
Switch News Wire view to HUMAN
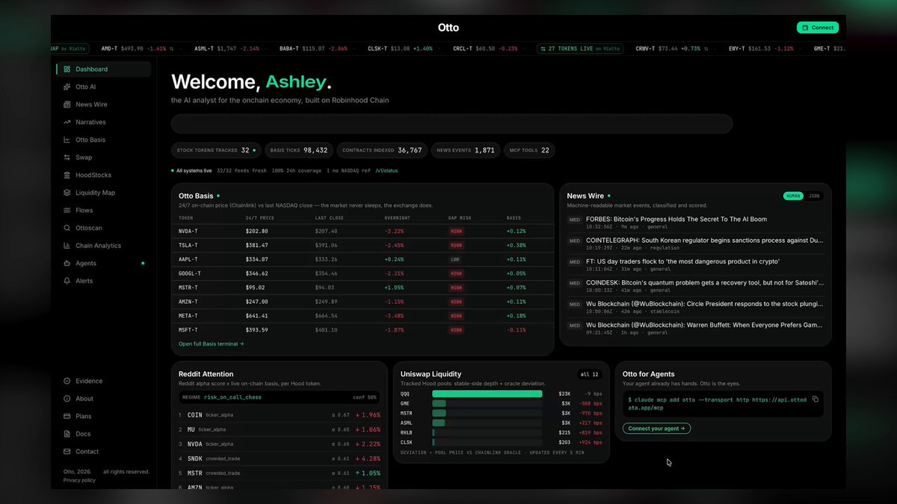click(794, 196)
